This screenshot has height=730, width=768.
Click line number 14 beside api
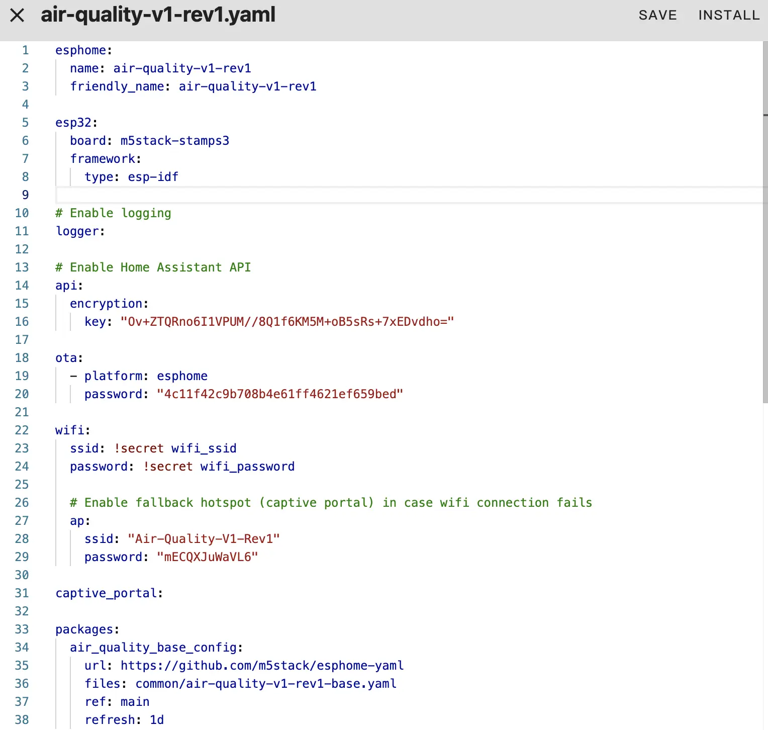click(22, 286)
